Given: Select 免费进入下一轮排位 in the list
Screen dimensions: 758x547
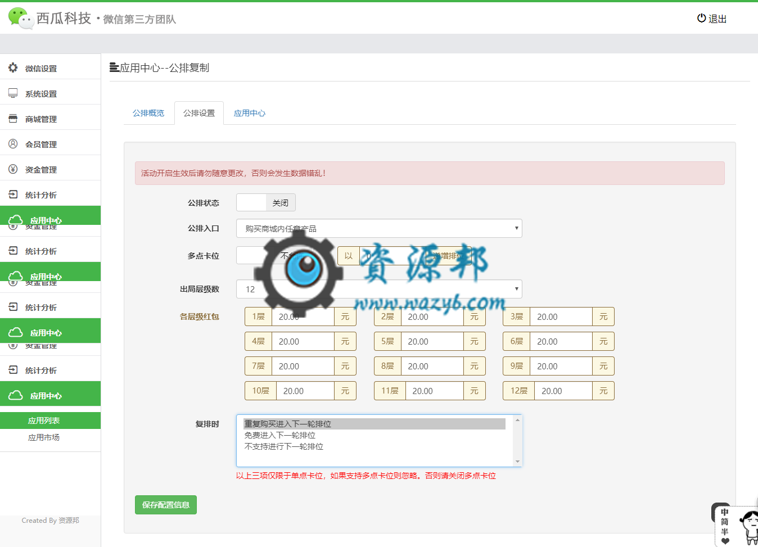Looking at the screenshot, I should [280, 435].
